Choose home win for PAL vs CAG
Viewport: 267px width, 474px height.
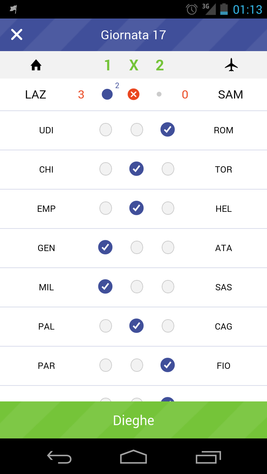pyautogui.click(x=106, y=326)
